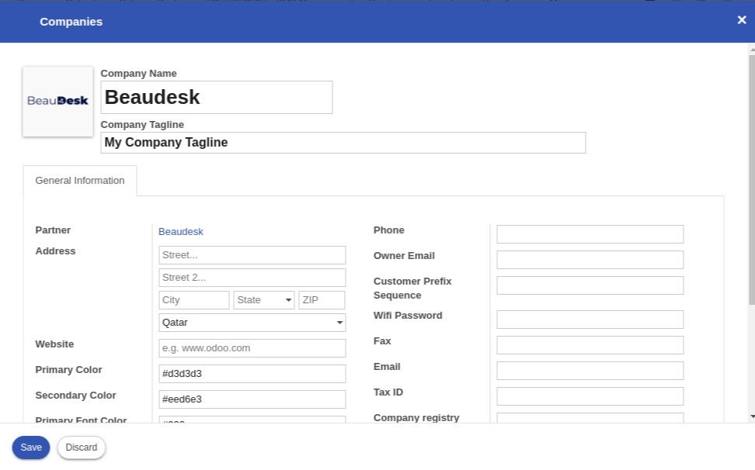Expand the Qatar country dropdown
Viewport: 755px width, 470px height.
252,323
